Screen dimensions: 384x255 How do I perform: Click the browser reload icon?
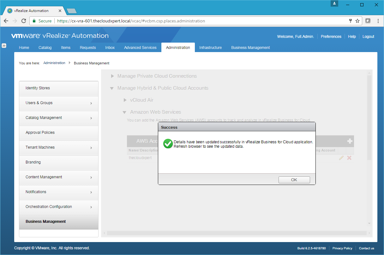(x=24, y=21)
